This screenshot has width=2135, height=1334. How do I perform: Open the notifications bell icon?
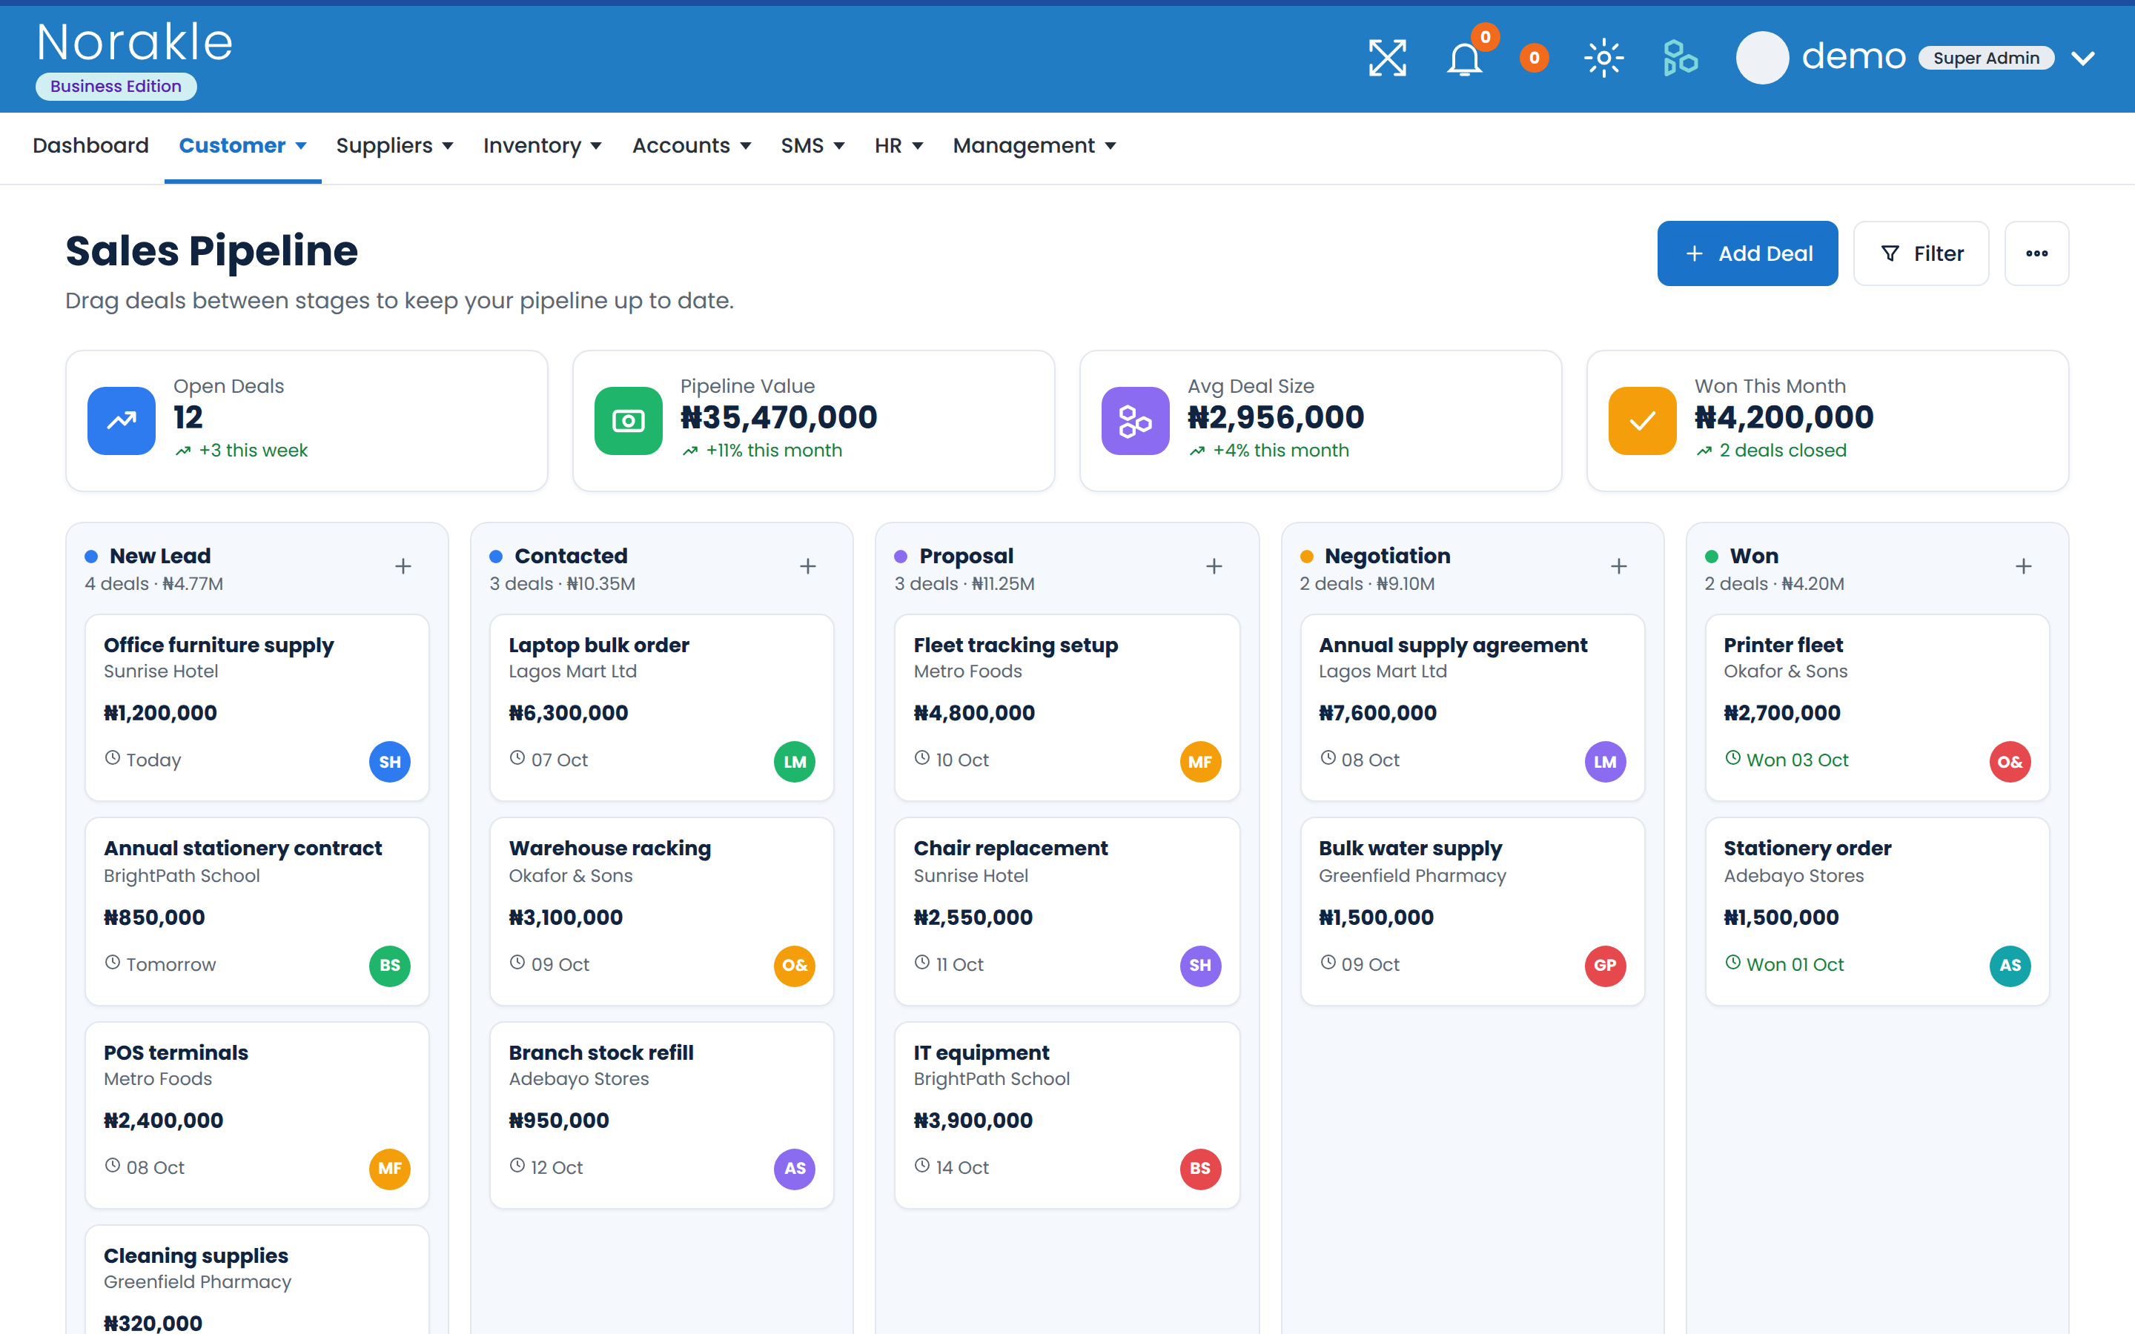1463,59
